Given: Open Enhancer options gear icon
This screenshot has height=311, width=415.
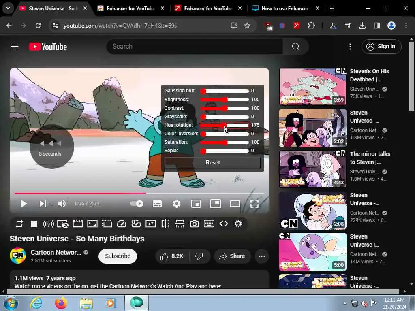Looking at the screenshot, I should (238, 224).
